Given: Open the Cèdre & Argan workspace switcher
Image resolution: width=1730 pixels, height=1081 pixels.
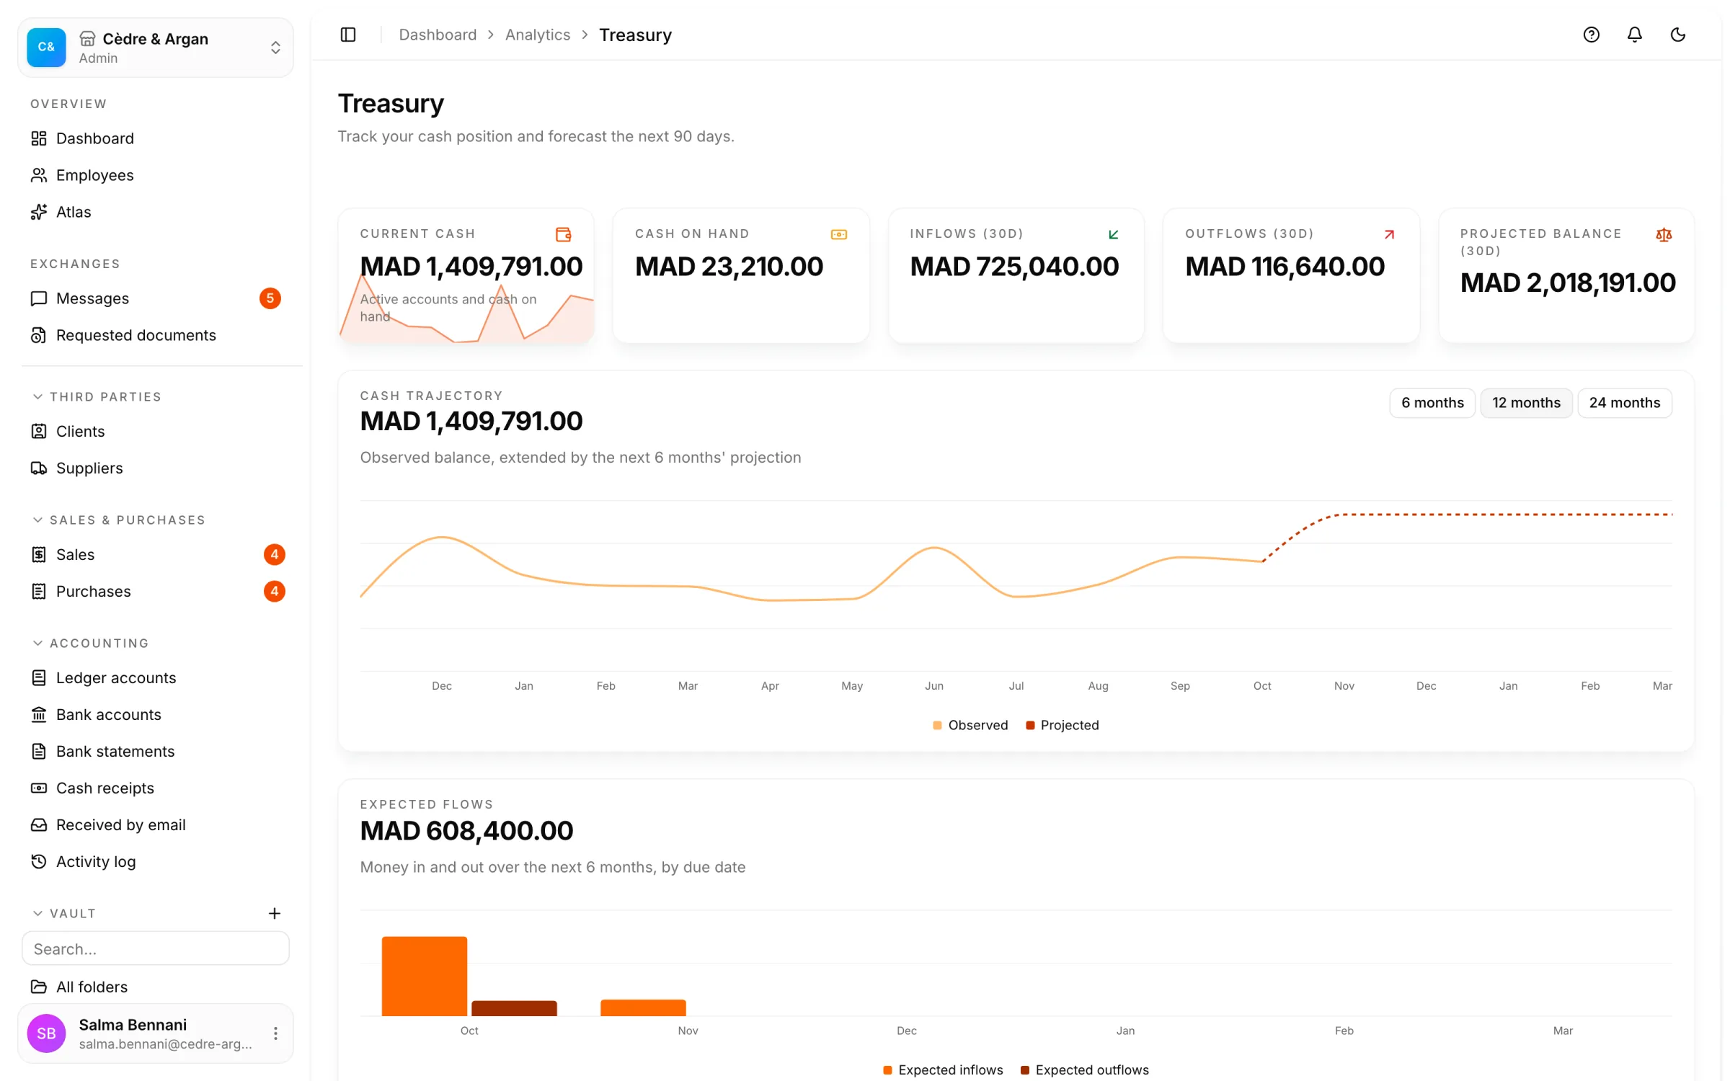Looking at the screenshot, I should pyautogui.click(x=156, y=48).
